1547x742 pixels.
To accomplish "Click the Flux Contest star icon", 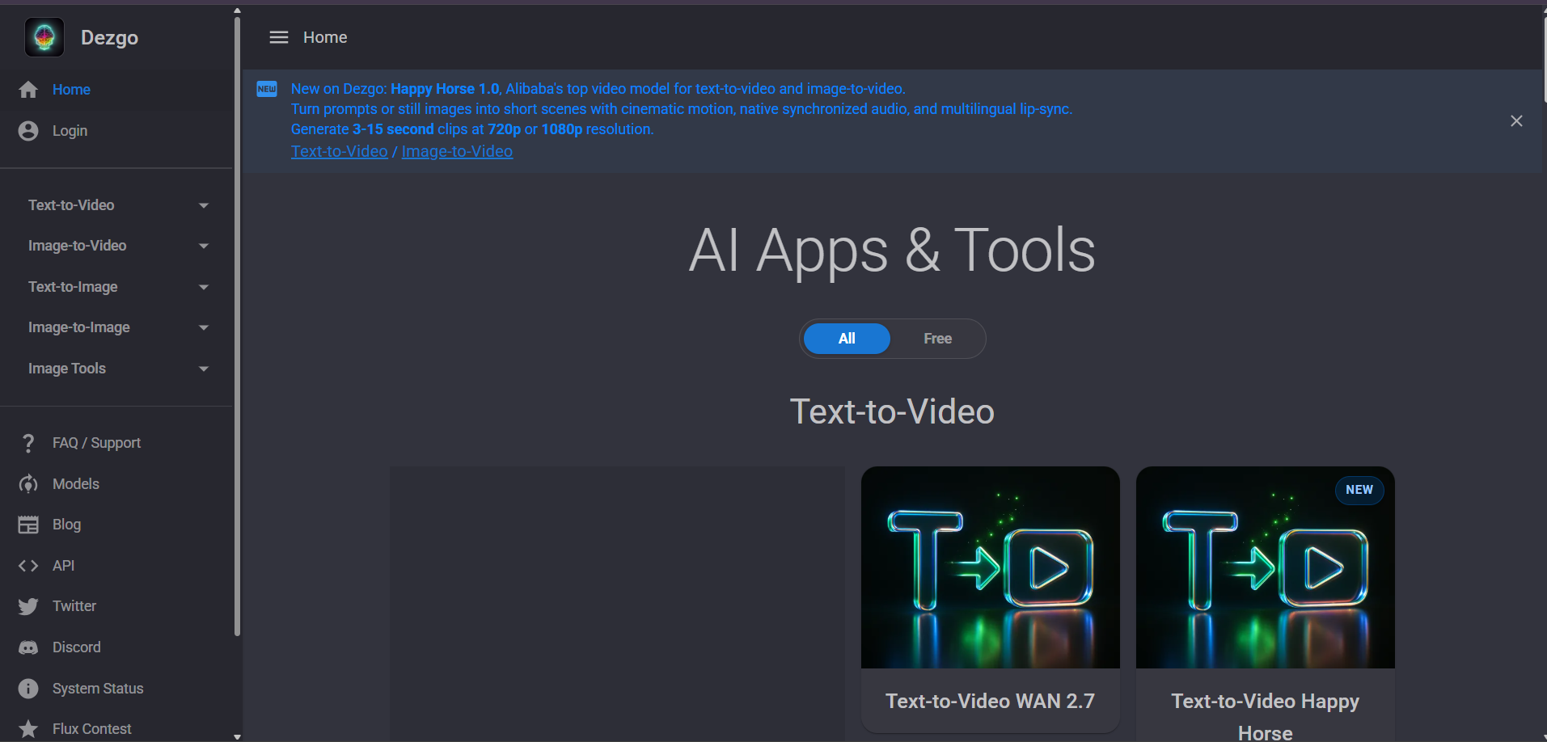I will click(28, 729).
